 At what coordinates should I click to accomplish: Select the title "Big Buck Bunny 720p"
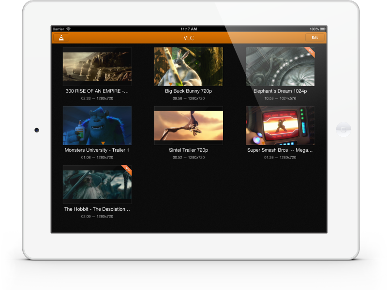click(x=189, y=91)
